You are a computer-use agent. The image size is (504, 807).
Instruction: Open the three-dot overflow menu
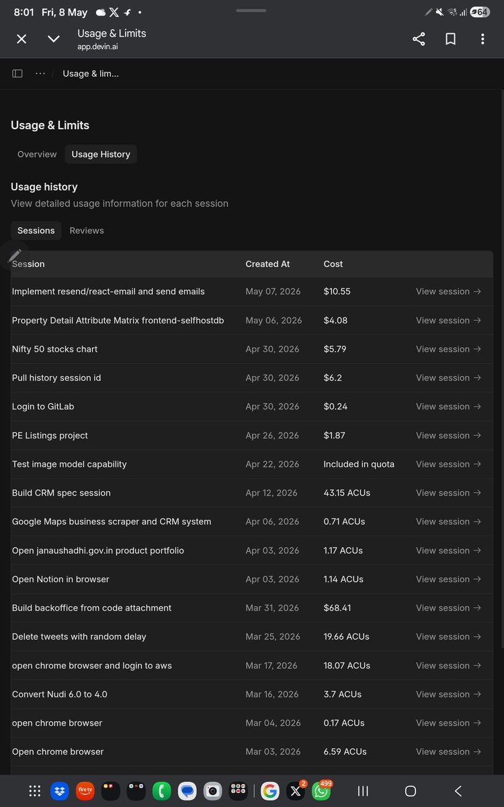[x=482, y=39]
